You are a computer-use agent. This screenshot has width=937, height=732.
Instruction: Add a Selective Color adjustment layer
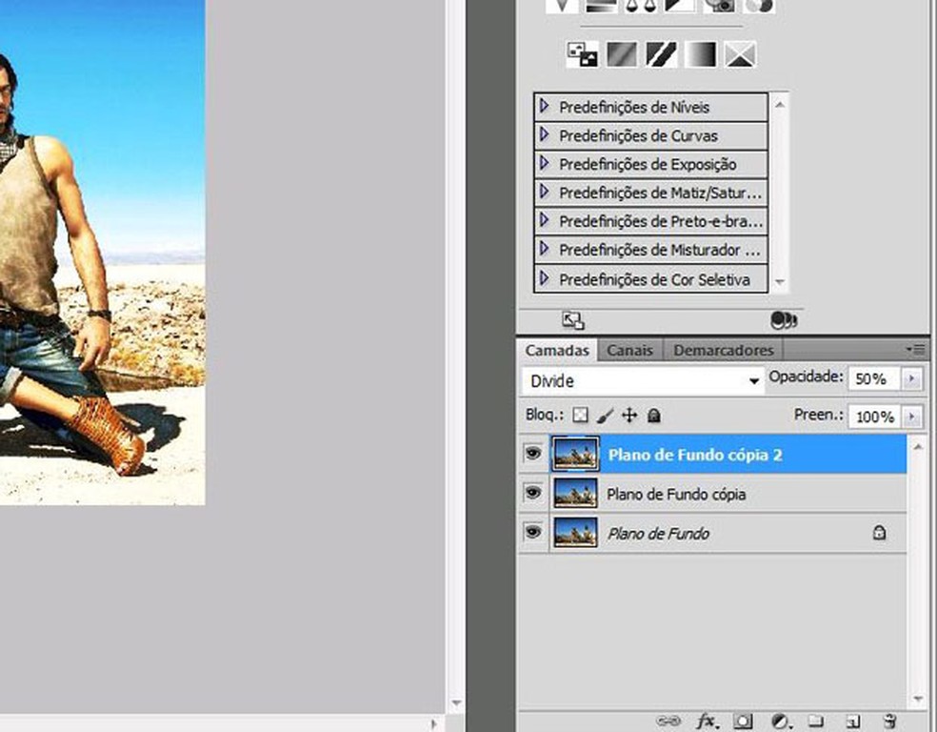click(x=741, y=55)
